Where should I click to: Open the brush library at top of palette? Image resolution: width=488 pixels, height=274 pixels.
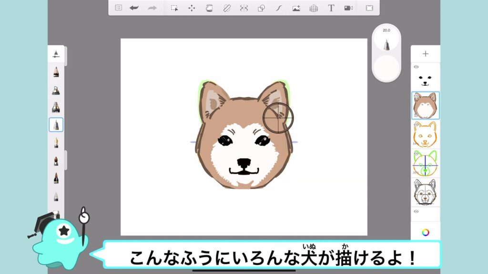coord(56,54)
